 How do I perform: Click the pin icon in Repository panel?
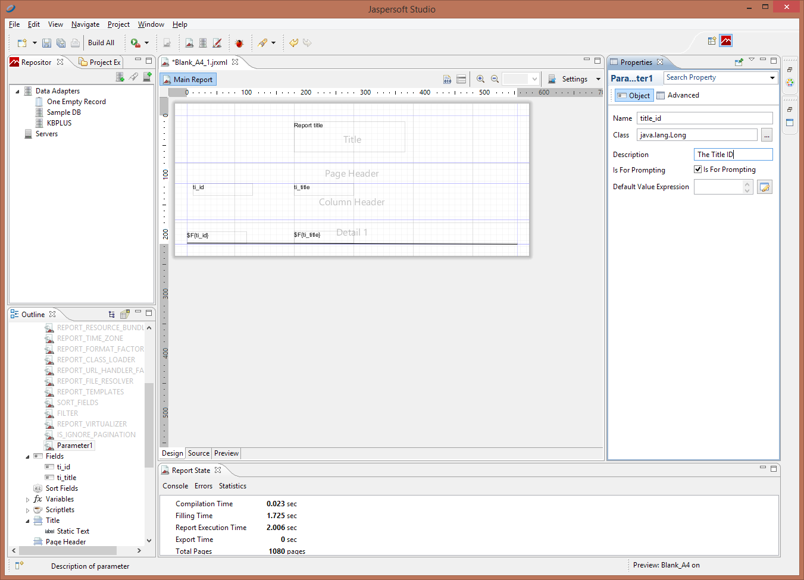coord(133,77)
